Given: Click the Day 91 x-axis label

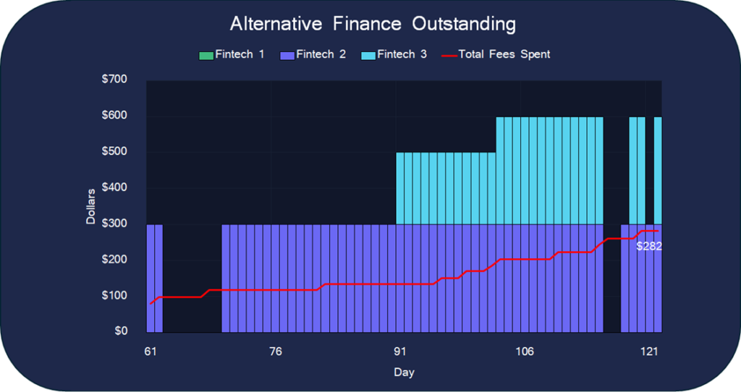Looking at the screenshot, I should coord(399,352).
